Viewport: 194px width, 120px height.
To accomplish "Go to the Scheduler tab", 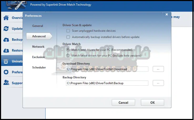I will click(x=39, y=67).
